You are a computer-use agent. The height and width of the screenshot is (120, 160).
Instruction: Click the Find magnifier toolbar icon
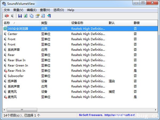pos(43,16)
